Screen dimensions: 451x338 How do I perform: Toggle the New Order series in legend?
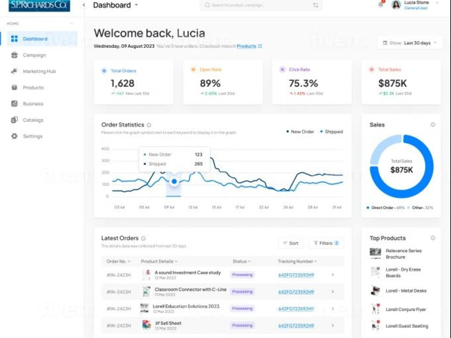(300, 132)
